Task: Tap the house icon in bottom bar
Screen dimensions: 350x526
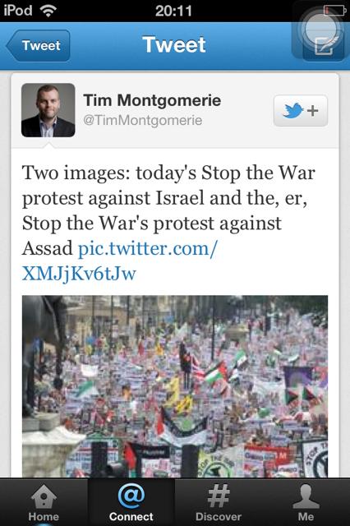Action: tap(44, 496)
